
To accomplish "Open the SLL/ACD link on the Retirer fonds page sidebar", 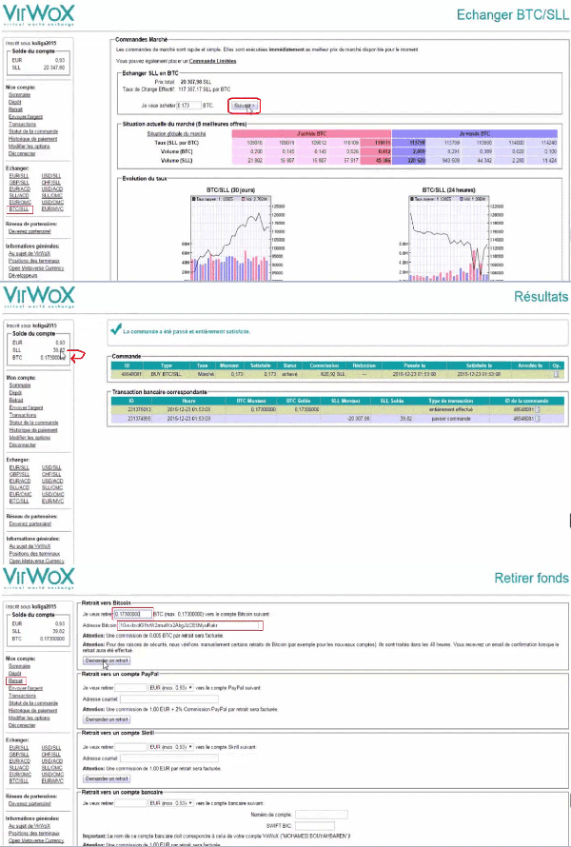I will tap(19, 767).
